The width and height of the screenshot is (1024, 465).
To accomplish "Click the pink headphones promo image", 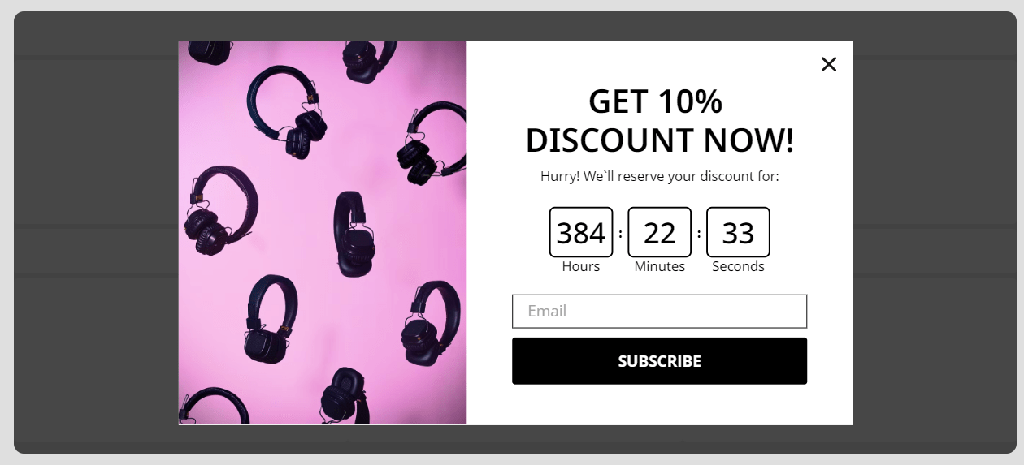I will pyautogui.click(x=323, y=233).
